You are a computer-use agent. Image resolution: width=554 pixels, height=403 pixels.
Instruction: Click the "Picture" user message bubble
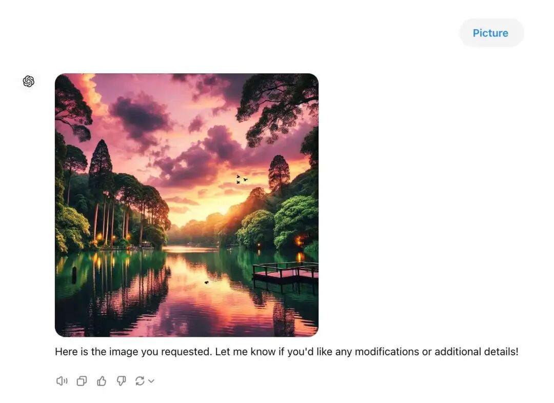(x=491, y=33)
